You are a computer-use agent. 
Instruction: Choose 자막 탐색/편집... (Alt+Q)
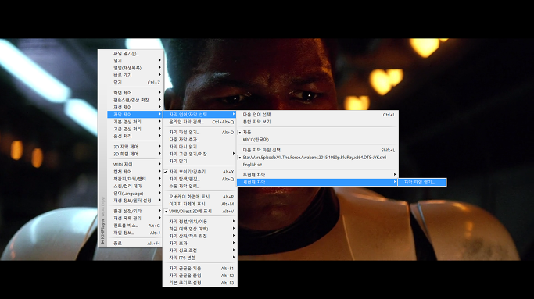pos(200,179)
